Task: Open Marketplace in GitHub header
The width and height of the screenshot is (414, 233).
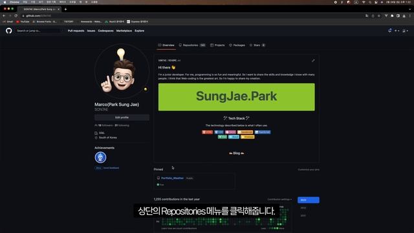Action: (124, 30)
